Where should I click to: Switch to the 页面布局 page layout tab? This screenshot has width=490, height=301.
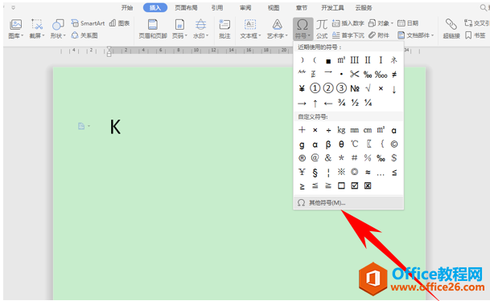(186, 8)
